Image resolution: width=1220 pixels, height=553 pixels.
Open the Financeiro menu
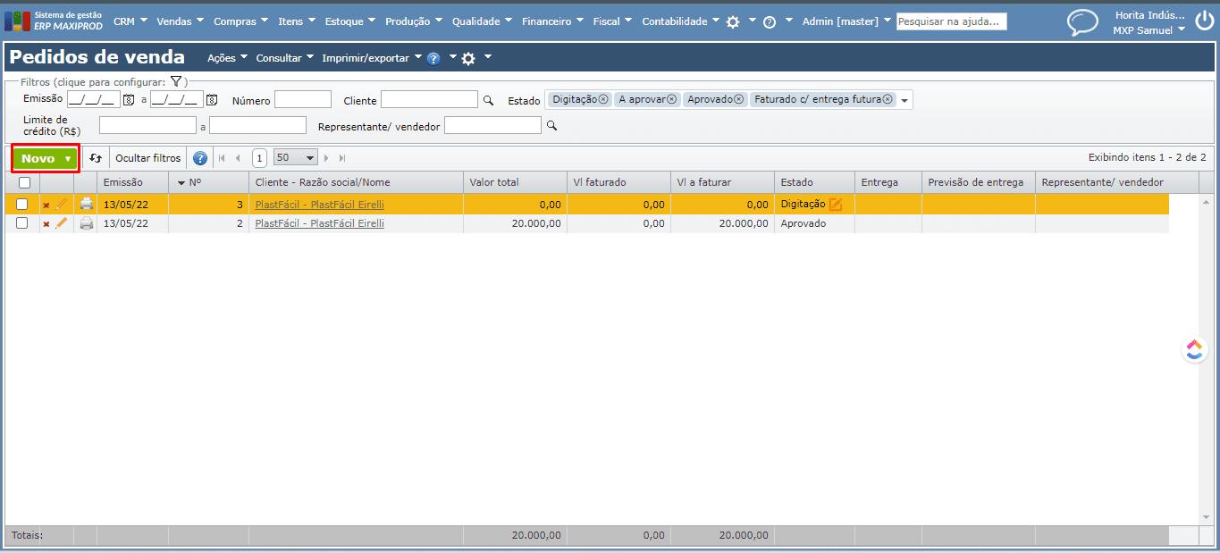552,21
